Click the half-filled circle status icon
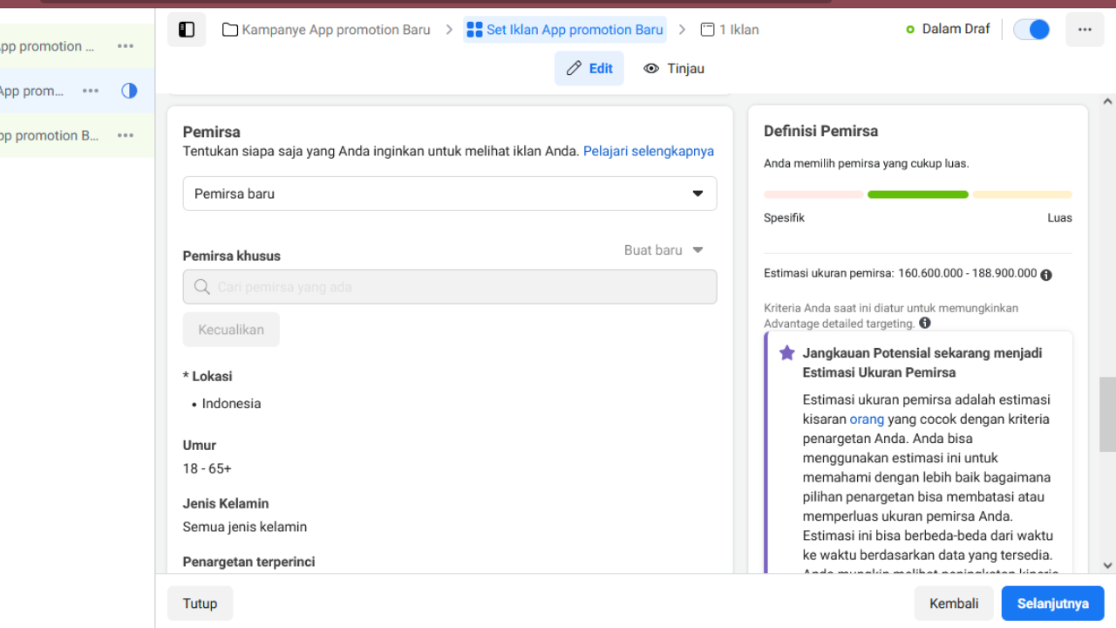Viewport: 1116px width, 628px height. [129, 91]
